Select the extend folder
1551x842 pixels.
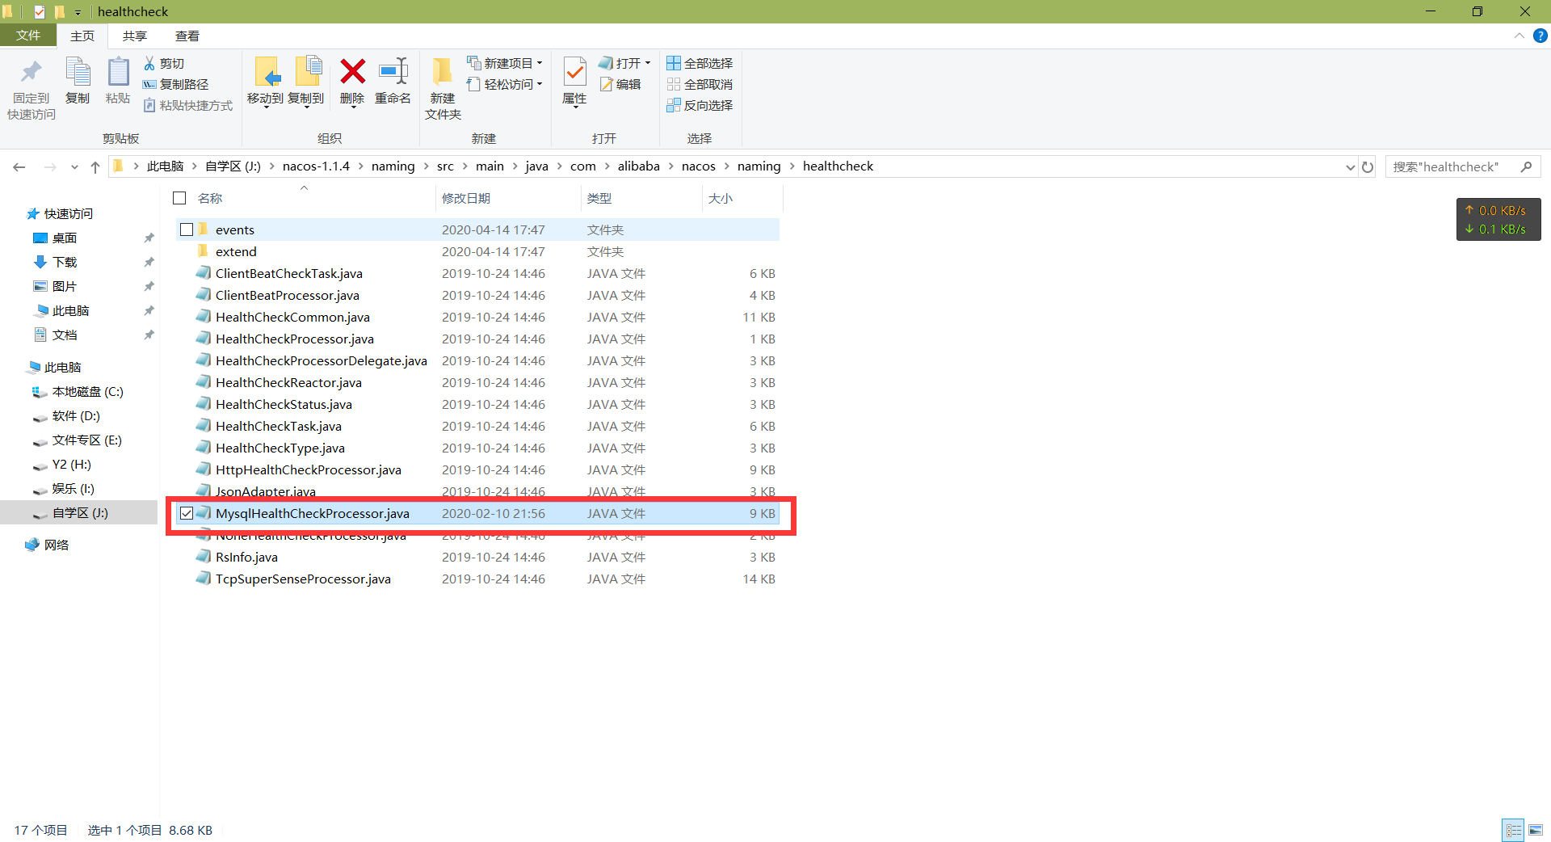click(x=236, y=251)
